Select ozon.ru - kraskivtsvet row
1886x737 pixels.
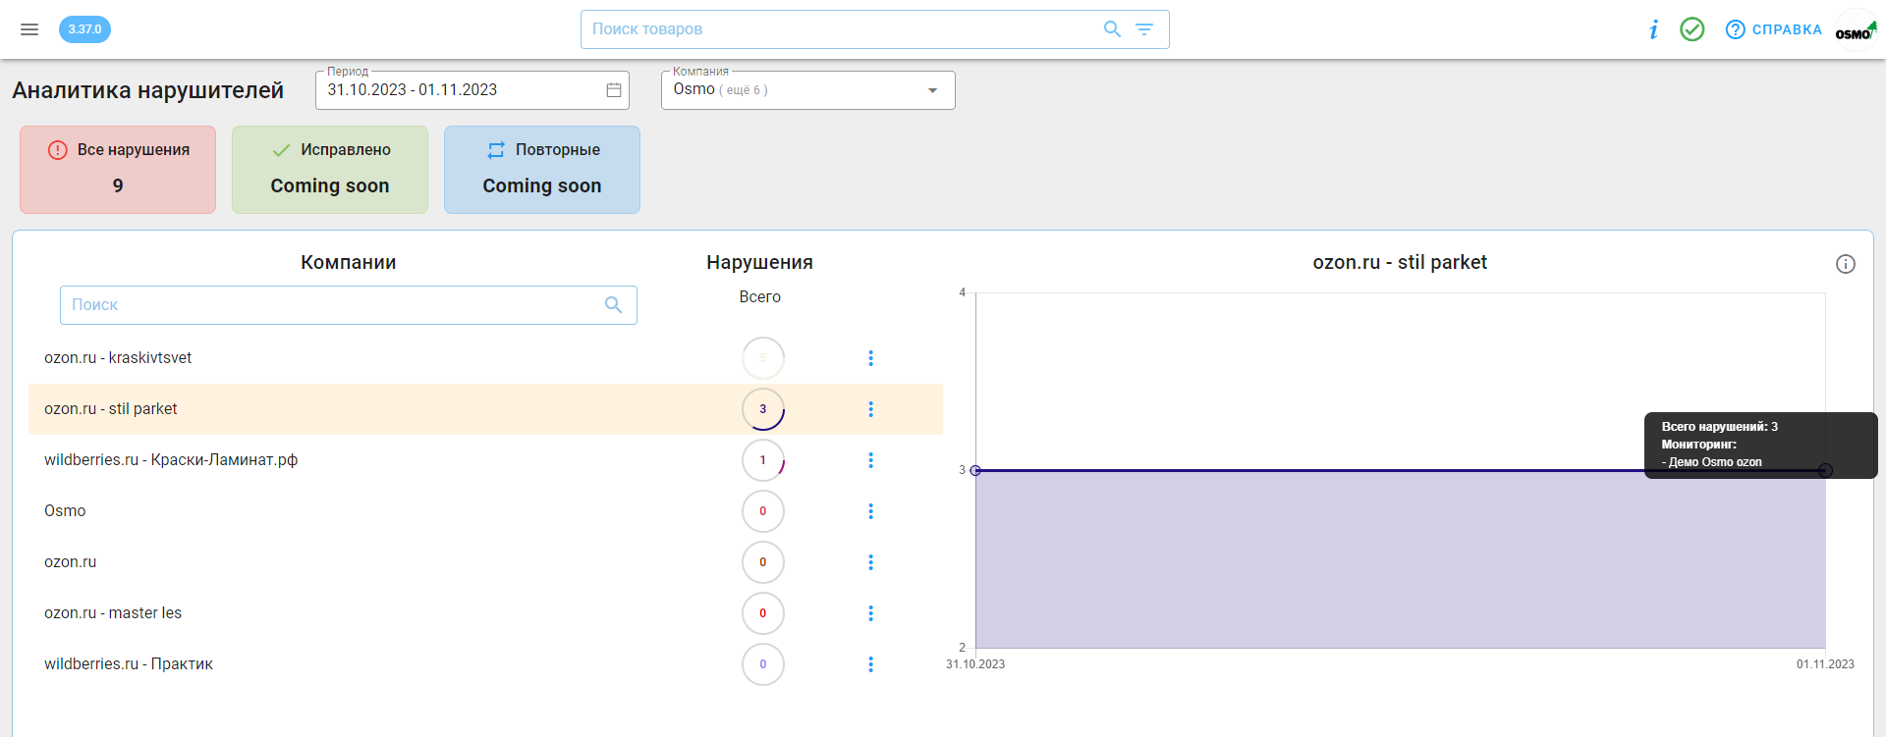coord(485,358)
